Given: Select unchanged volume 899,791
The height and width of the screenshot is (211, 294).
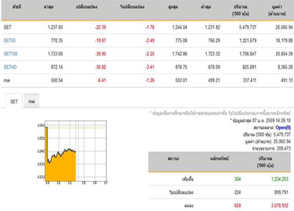Looking at the screenshot, I should click(281, 192).
